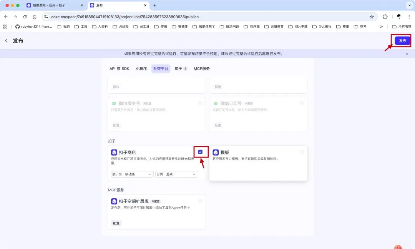The image size is (415, 249).
Task: Navigate forward in the browser
Action: [15, 17]
